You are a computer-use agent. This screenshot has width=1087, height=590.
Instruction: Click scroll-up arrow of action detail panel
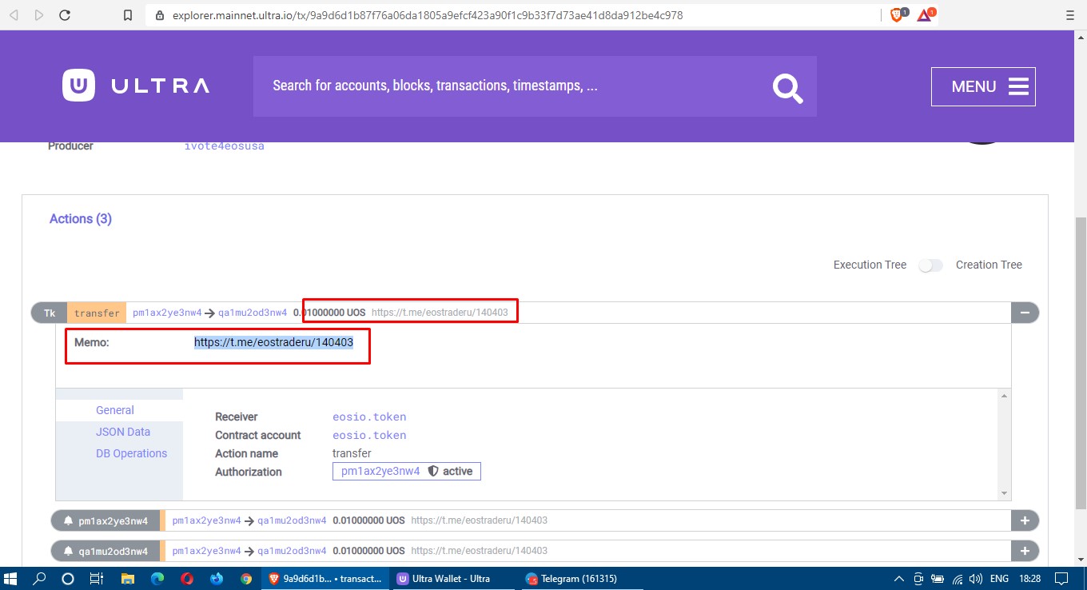click(1005, 396)
